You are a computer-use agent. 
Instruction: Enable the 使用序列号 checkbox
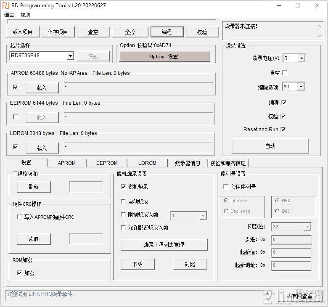click(226, 187)
